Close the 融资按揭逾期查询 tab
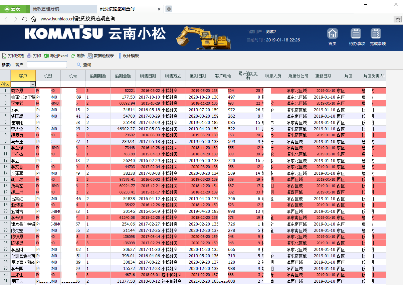Screen dimensions: 403x285 (x=159, y=9)
